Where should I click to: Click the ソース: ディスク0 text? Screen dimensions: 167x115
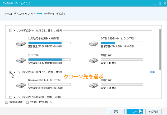click(20, 14)
